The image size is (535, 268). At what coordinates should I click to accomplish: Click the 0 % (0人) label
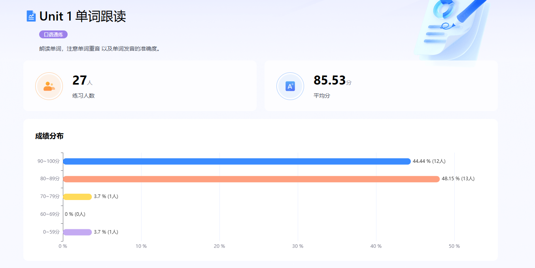[x=75, y=214]
